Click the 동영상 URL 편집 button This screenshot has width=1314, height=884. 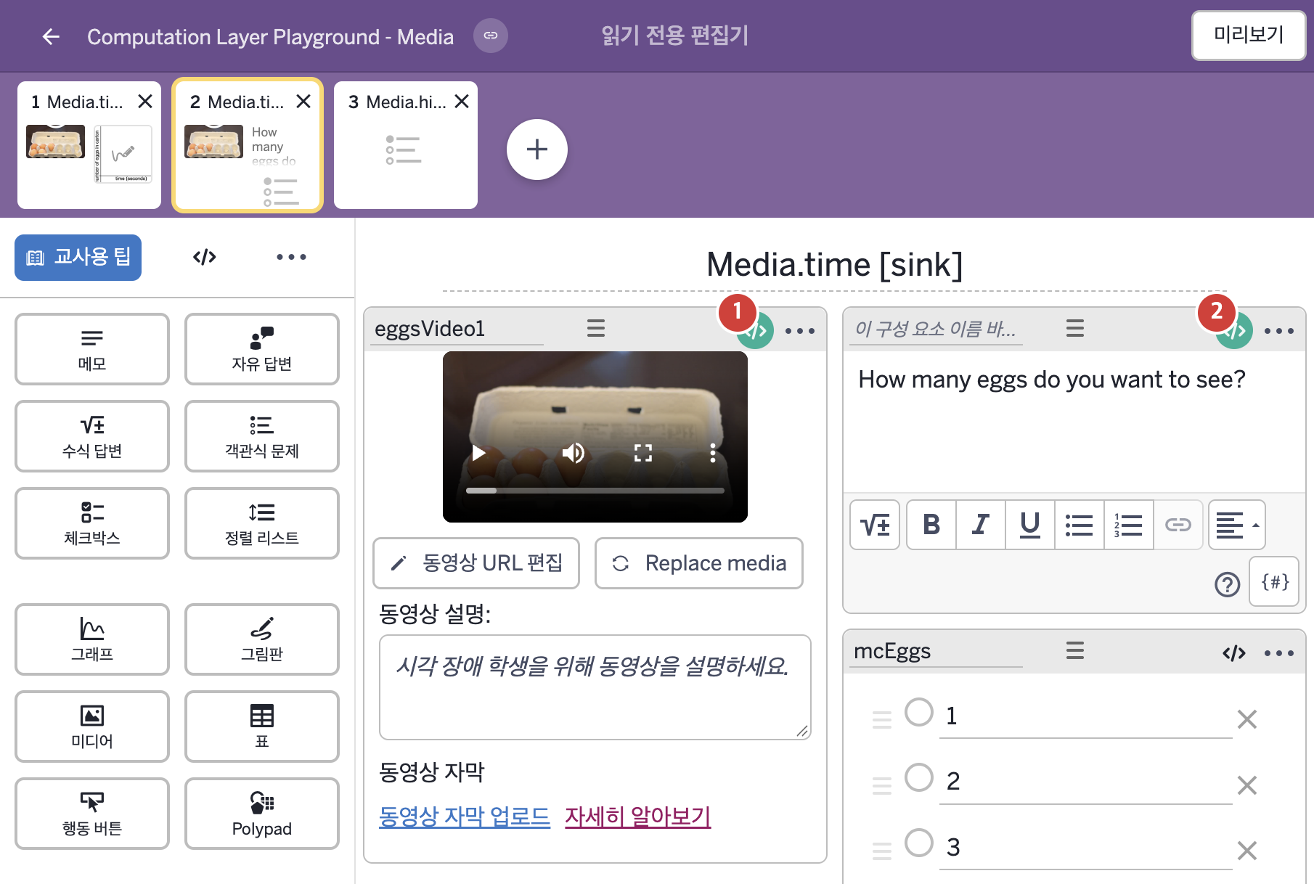click(x=476, y=563)
